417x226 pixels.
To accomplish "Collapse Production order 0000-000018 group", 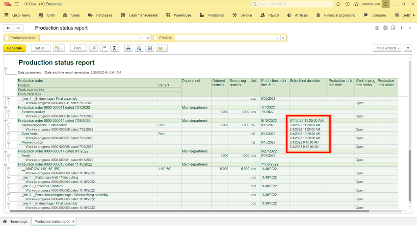I will coord(5,164).
